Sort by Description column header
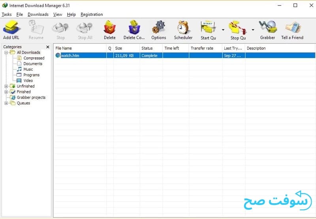Image resolution: width=316 pixels, height=219 pixels. point(280,48)
